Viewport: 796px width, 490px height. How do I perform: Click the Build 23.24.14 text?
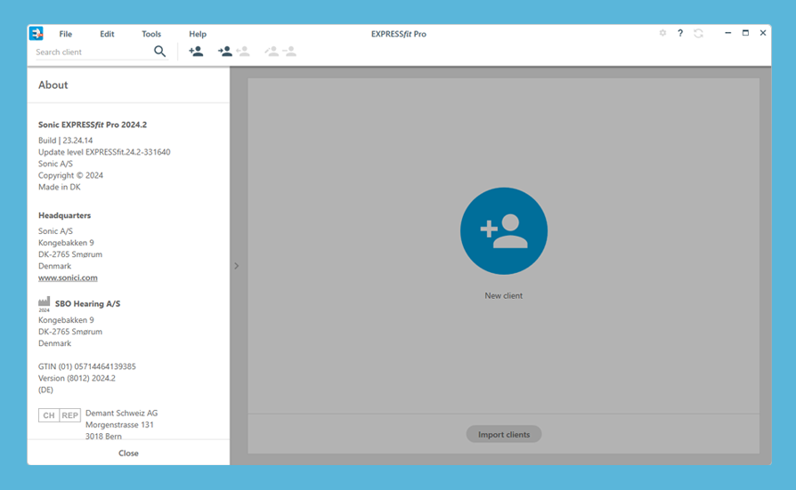click(x=66, y=140)
